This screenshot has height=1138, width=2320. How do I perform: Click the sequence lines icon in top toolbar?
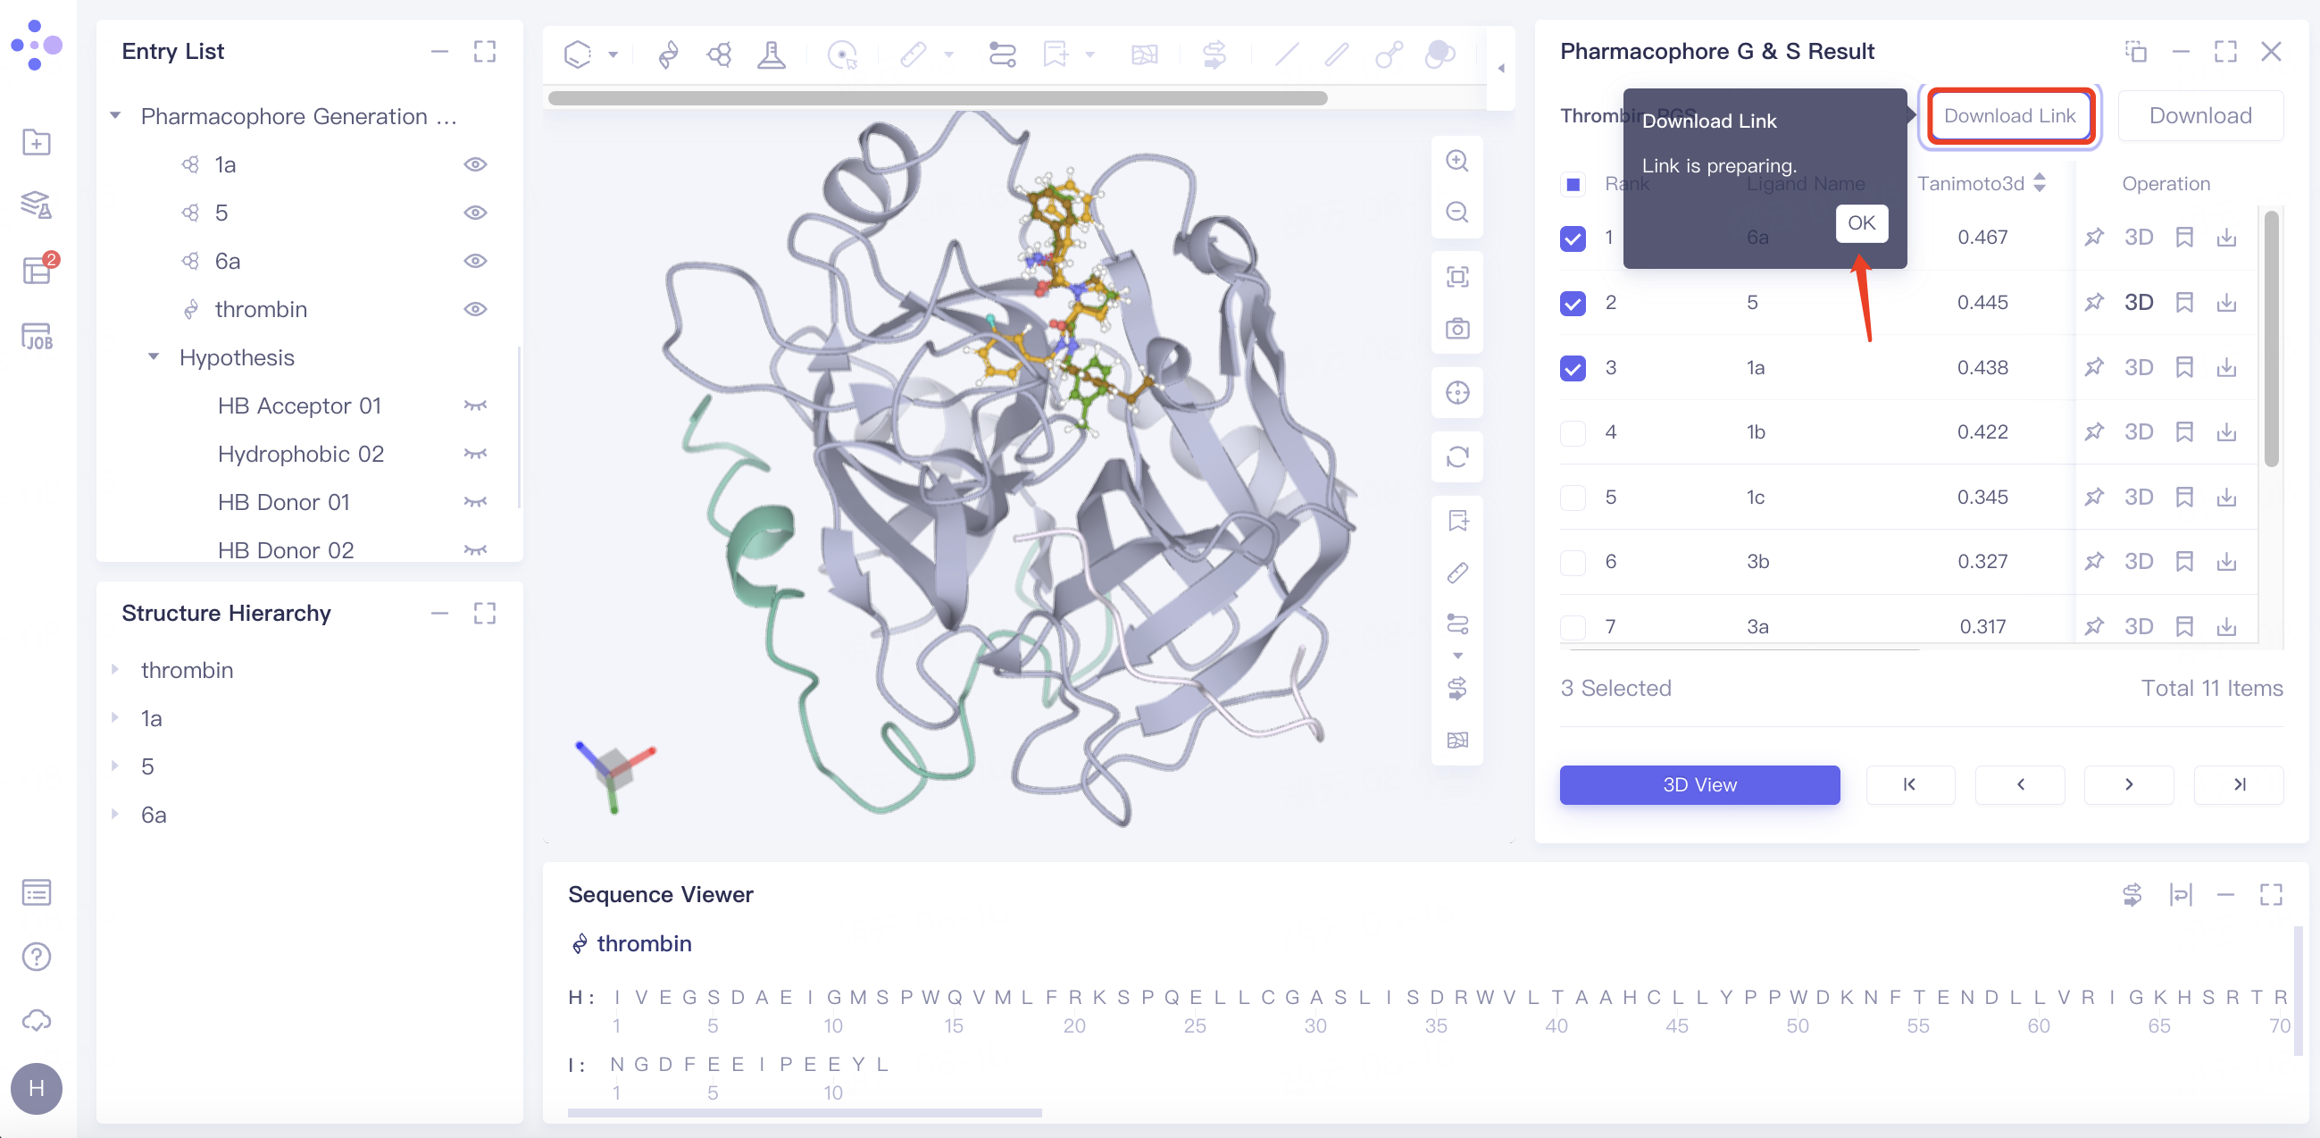click(x=1003, y=54)
